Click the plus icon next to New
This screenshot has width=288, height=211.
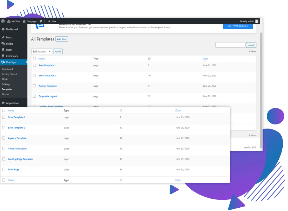(x=49, y=21)
